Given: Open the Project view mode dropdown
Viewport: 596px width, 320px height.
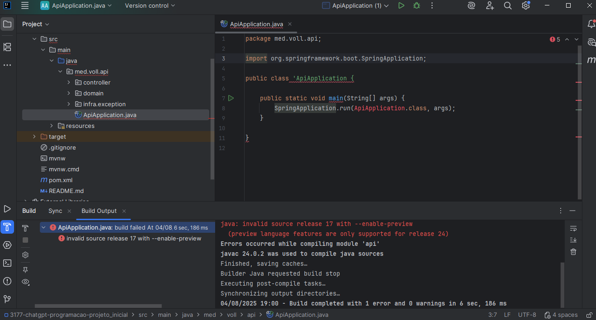Looking at the screenshot, I should [x=36, y=24].
